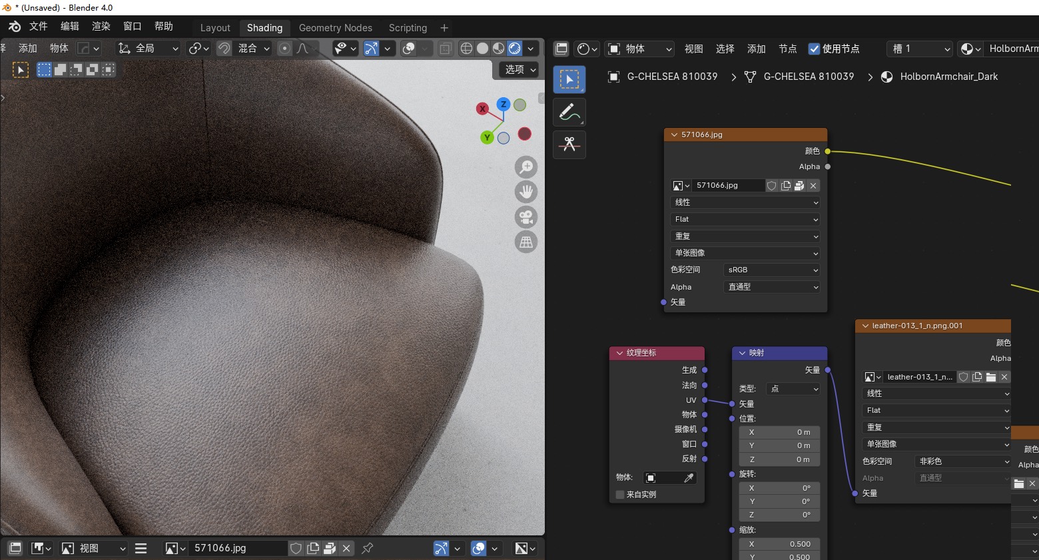This screenshot has height=560, width=1039.
Task: Click the 选项 button in viewport
Action: click(519, 69)
